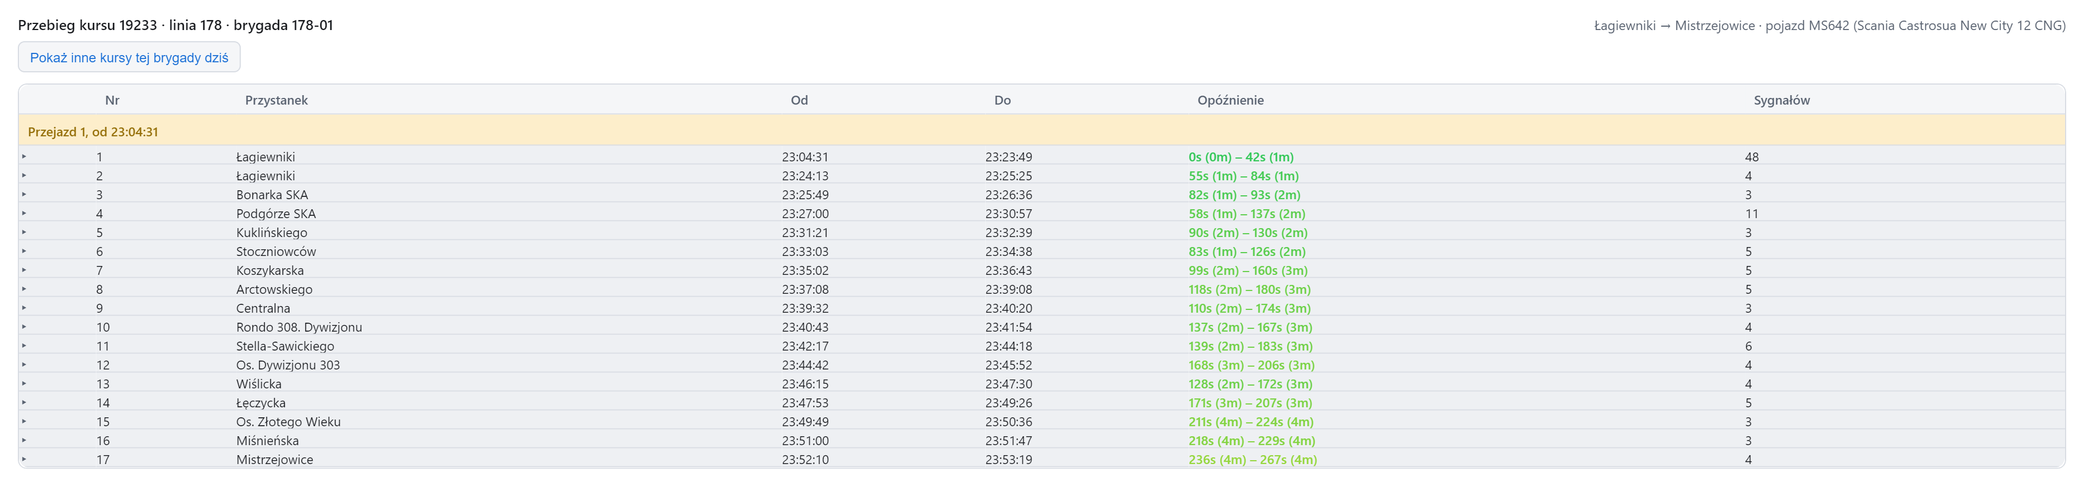Click stop name 'Stella-Sawickiego'

pos(285,346)
